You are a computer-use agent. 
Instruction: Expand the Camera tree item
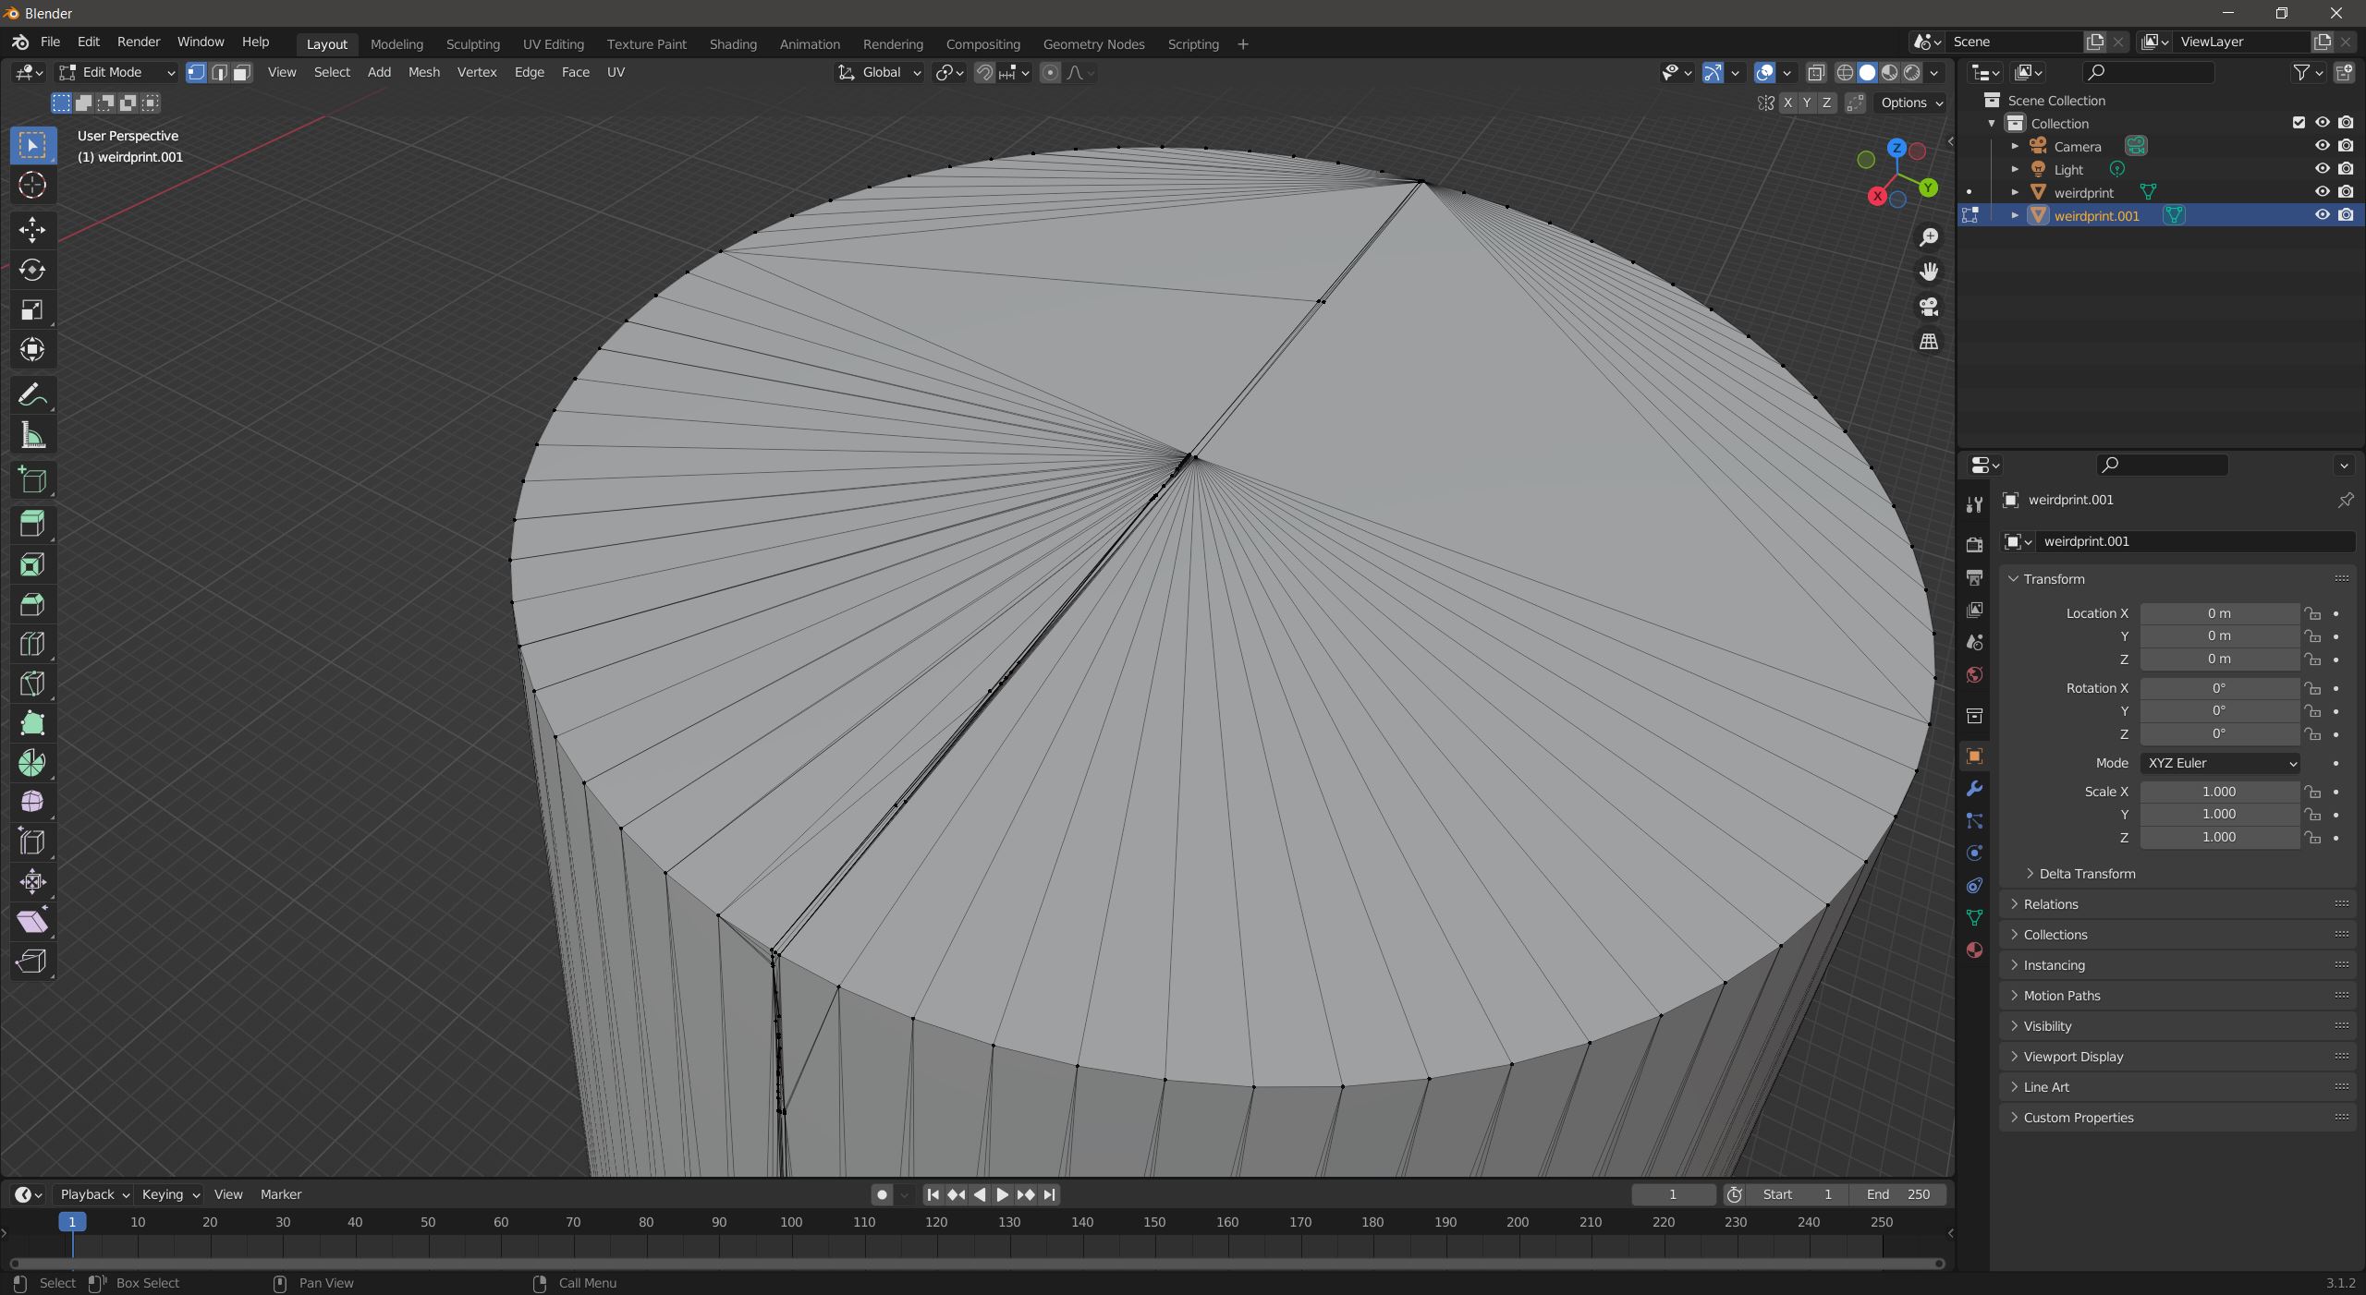pos(2015,146)
